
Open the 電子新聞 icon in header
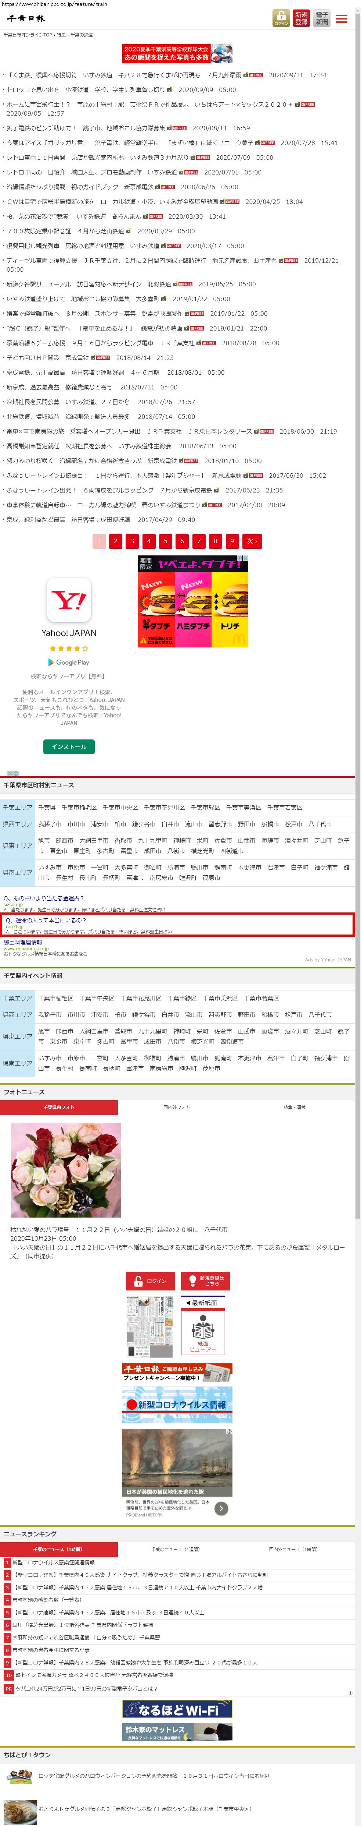pos(322,18)
